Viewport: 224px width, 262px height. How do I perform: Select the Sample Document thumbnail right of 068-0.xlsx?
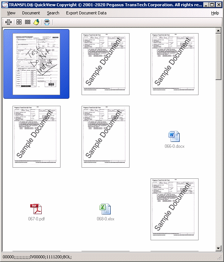[x=175, y=209]
